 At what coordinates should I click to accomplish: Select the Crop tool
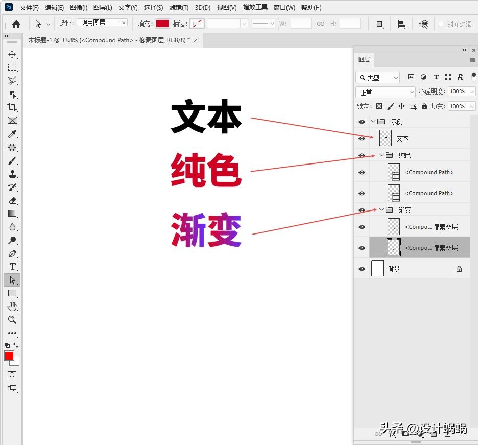[12, 107]
